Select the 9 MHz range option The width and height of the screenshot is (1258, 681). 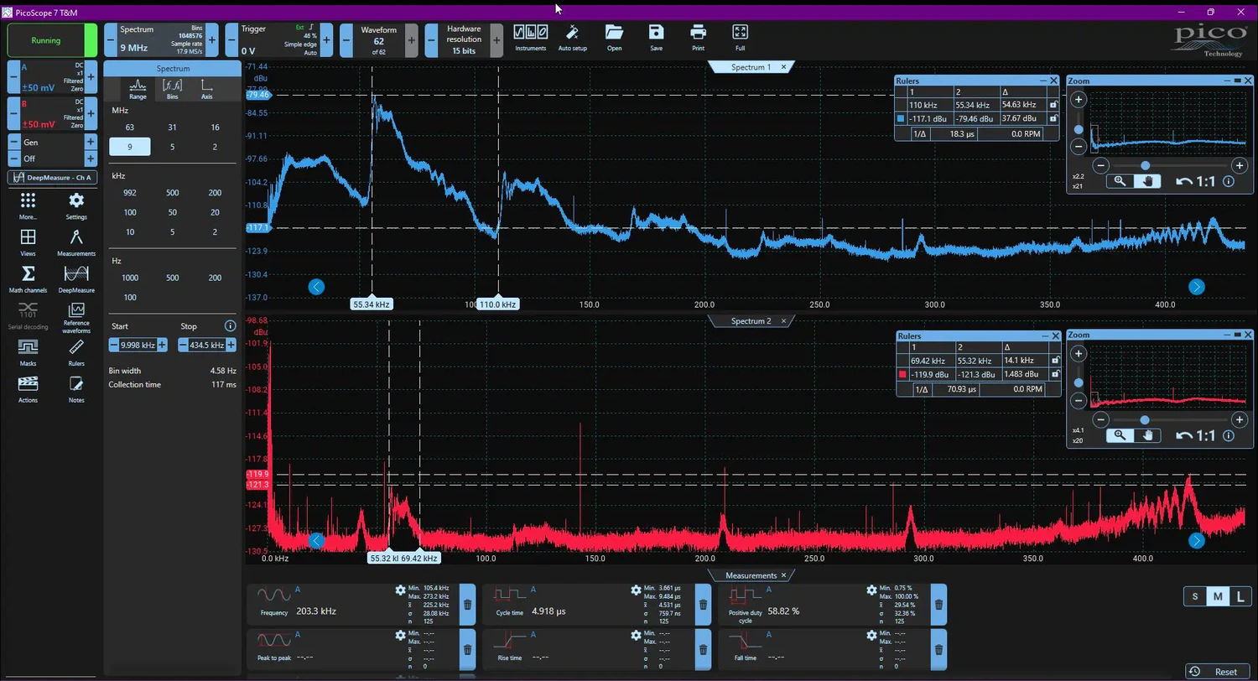130,147
